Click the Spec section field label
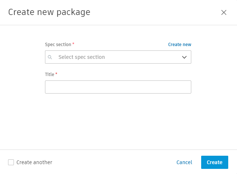The width and height of the screenshot is (237, 174). click(x=58, y=45)
